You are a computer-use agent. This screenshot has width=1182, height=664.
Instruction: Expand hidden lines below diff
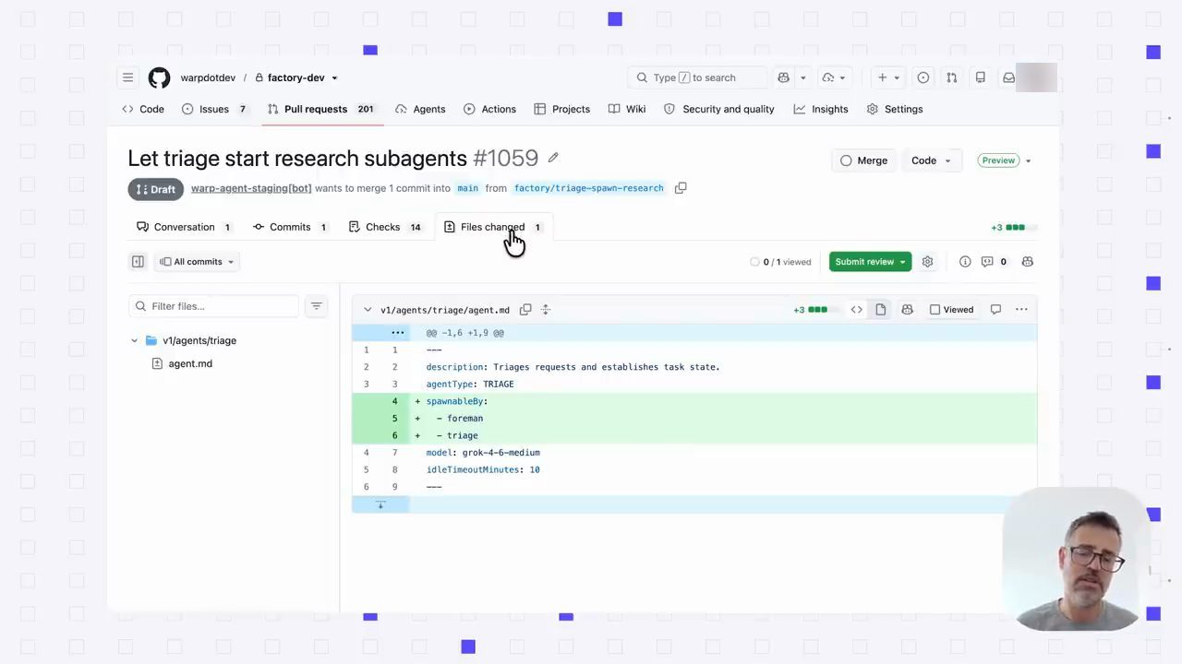(x=380, y=504)
